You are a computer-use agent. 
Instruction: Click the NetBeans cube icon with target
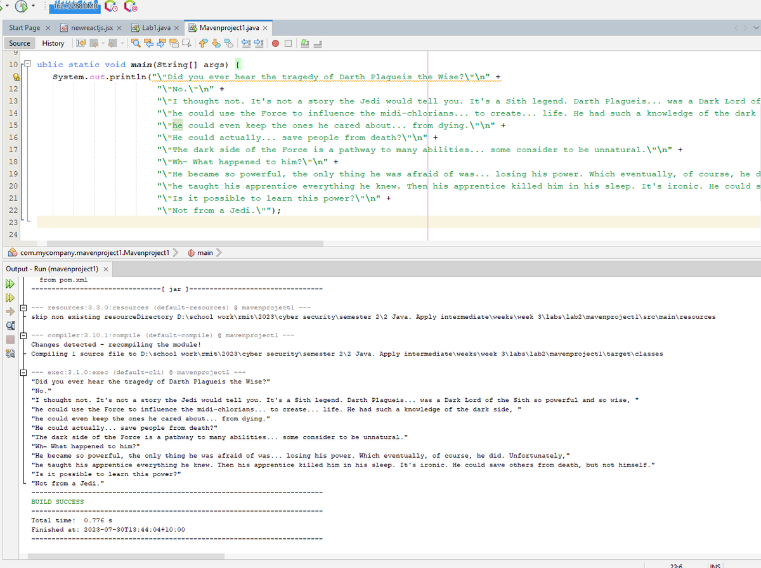[x=131, y=6]
